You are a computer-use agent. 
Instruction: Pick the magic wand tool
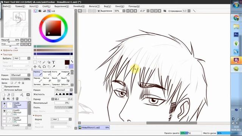coord(44,62)
